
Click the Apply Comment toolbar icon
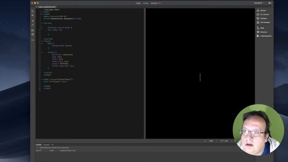pos(33,30)
